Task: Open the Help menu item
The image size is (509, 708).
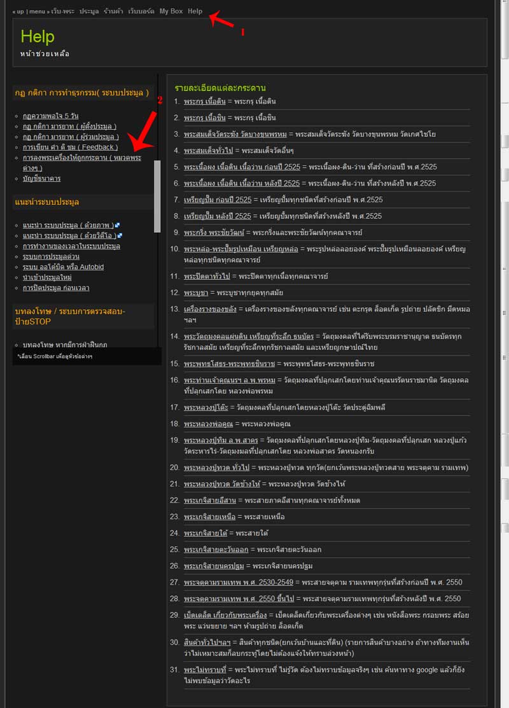Action: tap(195, 11)
